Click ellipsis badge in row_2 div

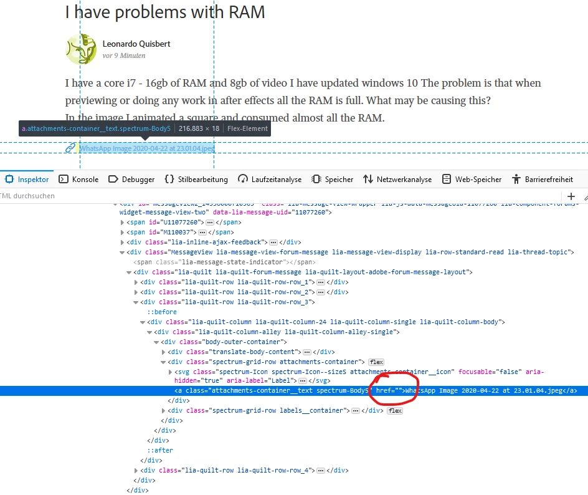[x=321, y=292]
